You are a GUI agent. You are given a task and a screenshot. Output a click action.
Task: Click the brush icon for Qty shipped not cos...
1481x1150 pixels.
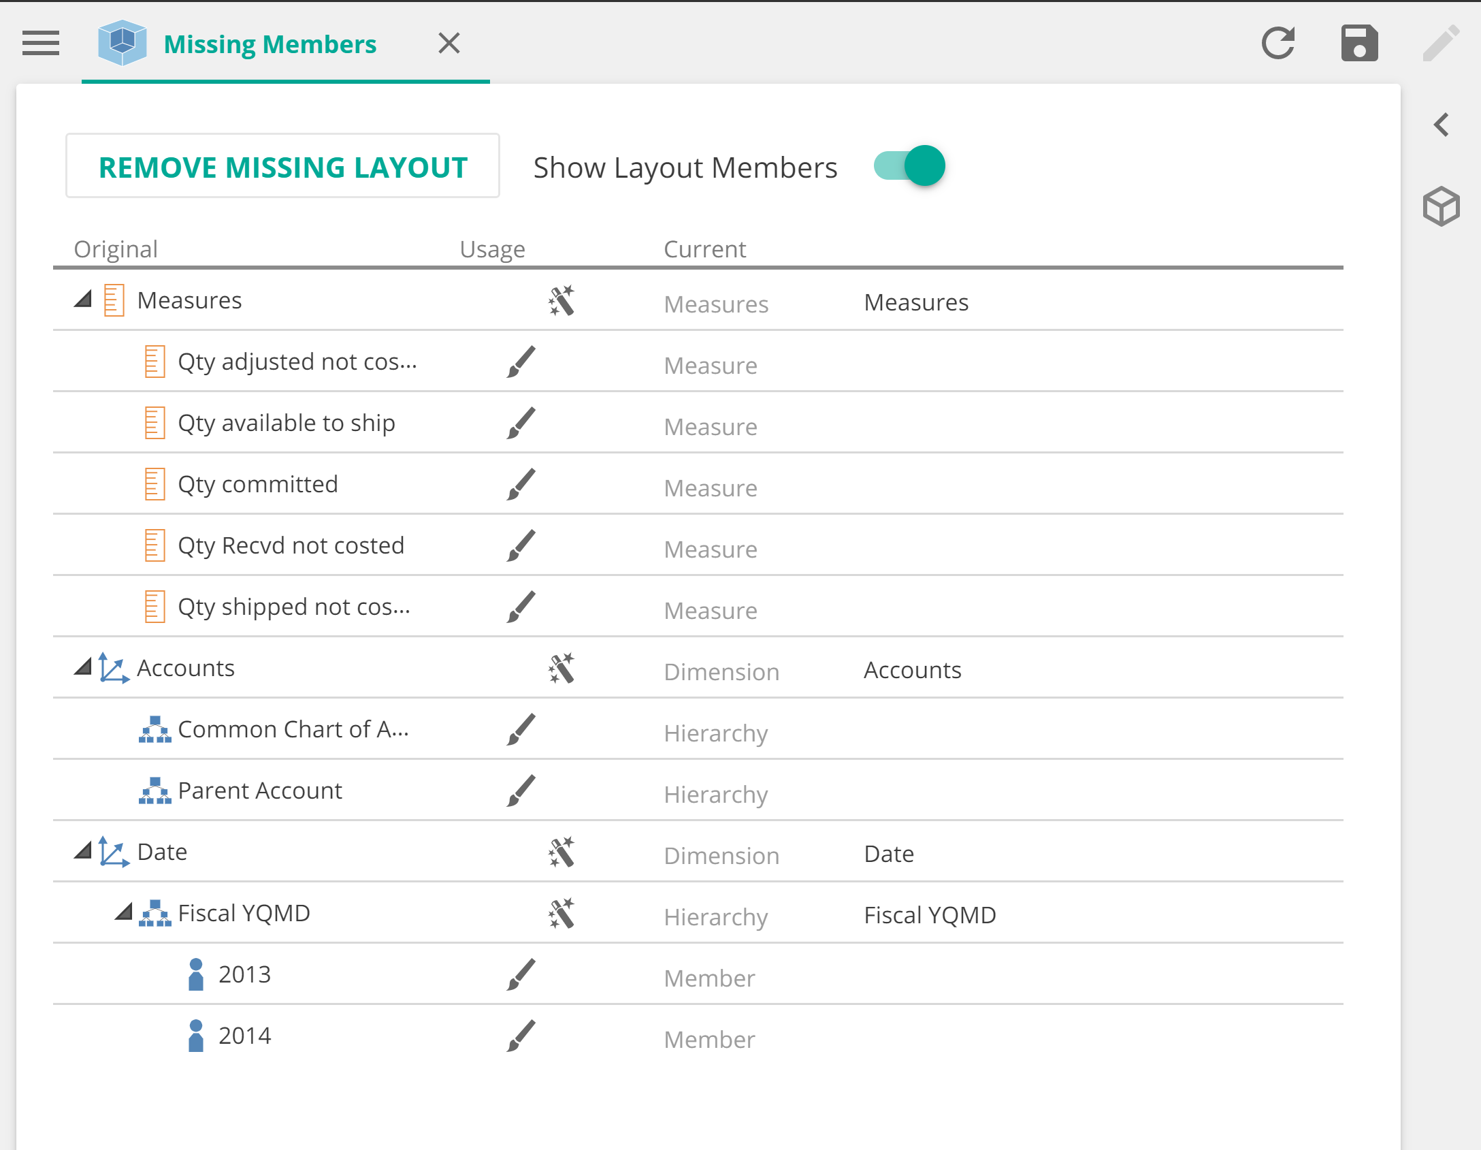click(521, 607)
